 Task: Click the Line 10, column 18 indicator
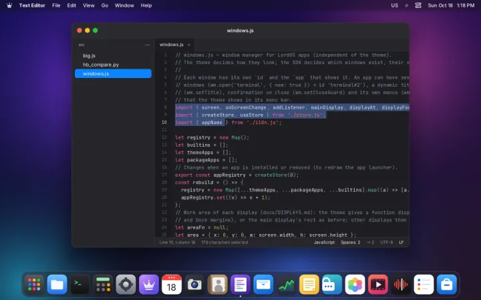[x=177, y=242]
